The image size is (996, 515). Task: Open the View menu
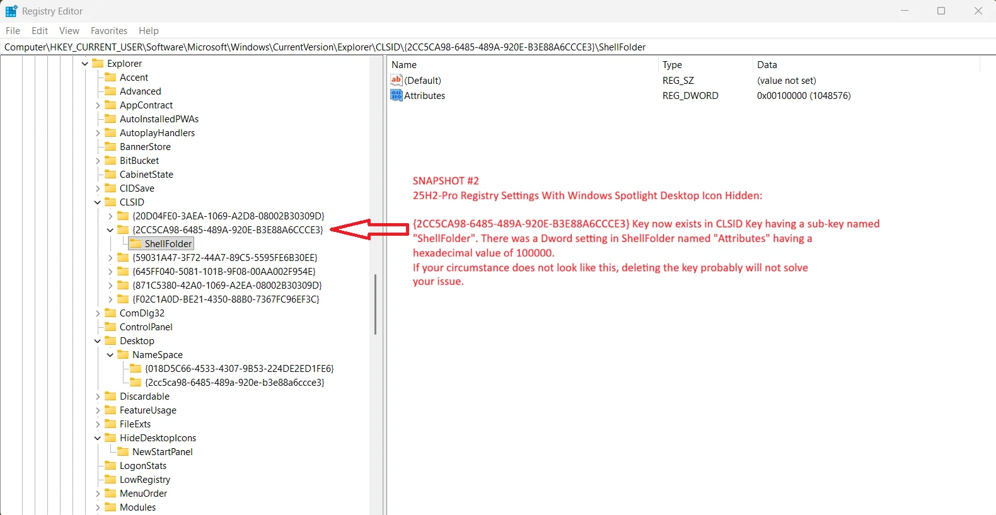click(x=69, y=30)
